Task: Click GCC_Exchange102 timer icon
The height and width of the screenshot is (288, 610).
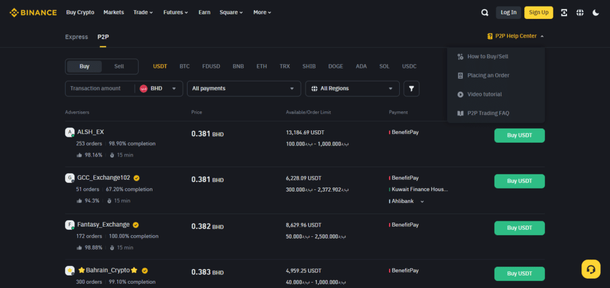Action: pyautogui.click(x=110, y=201)
